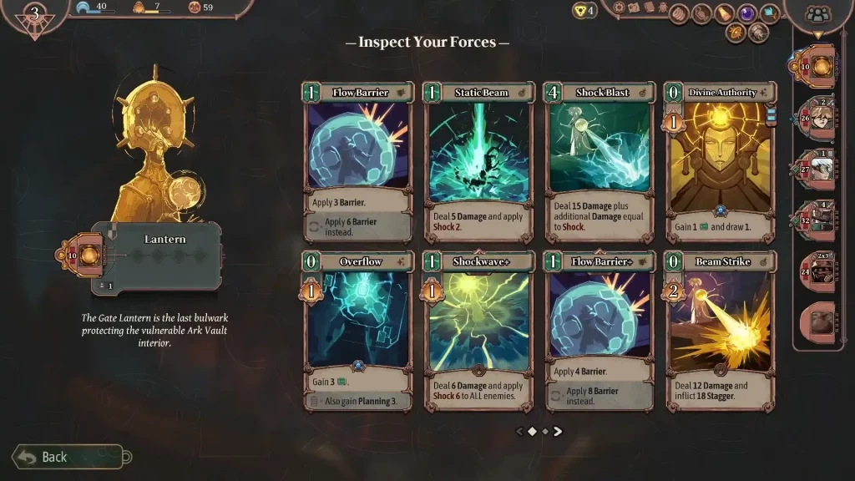
Task: Click the gold triangle shard counter
Action: point(584,10)
